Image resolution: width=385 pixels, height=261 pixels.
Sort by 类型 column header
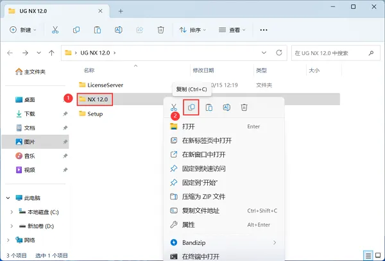(x=261, y=71)
